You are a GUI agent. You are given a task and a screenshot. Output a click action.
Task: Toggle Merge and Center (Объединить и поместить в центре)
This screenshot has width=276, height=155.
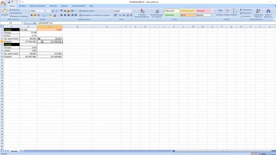pos(95,15)
